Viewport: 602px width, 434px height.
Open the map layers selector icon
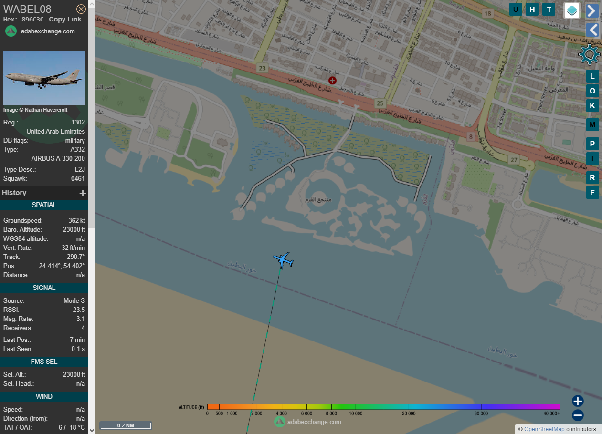(572, 10)
